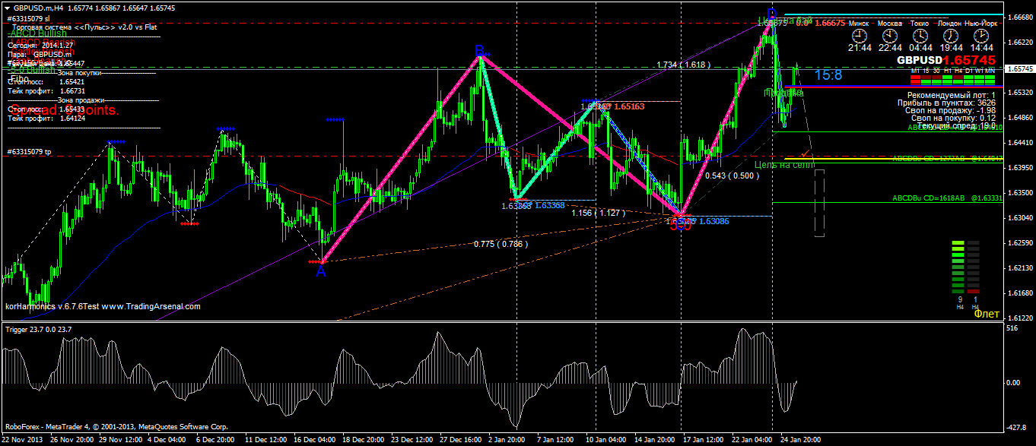Click the red 1.65163 price label
1036x446 pixels.
pos(629,107)
